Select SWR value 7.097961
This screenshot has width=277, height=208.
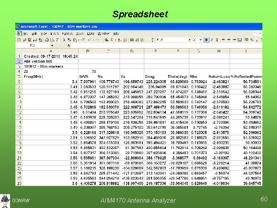[x=88, y=82]
